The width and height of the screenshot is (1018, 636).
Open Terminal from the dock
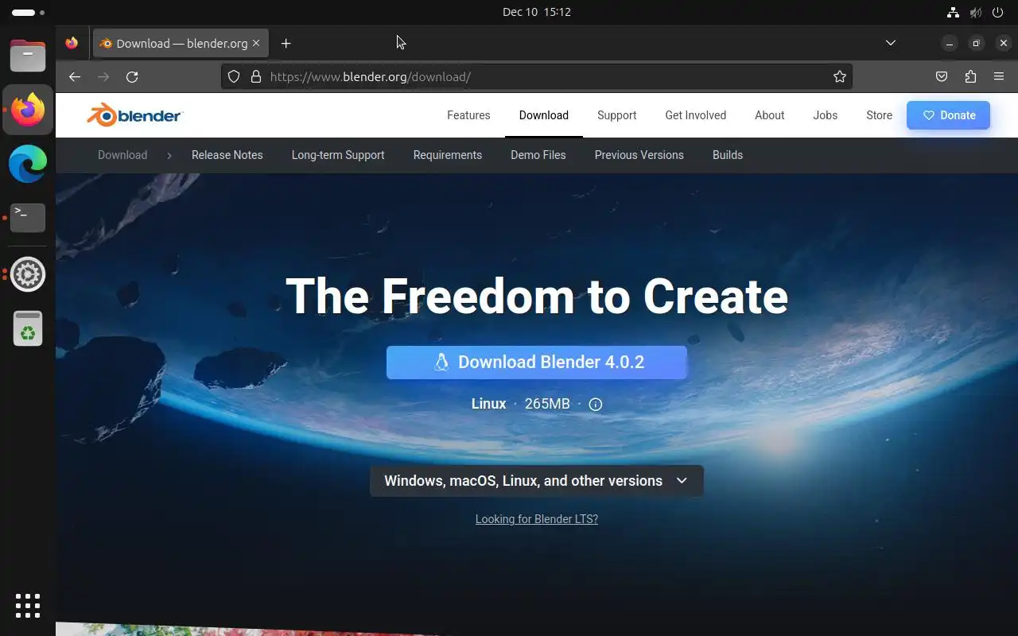[x=28, y=218]
